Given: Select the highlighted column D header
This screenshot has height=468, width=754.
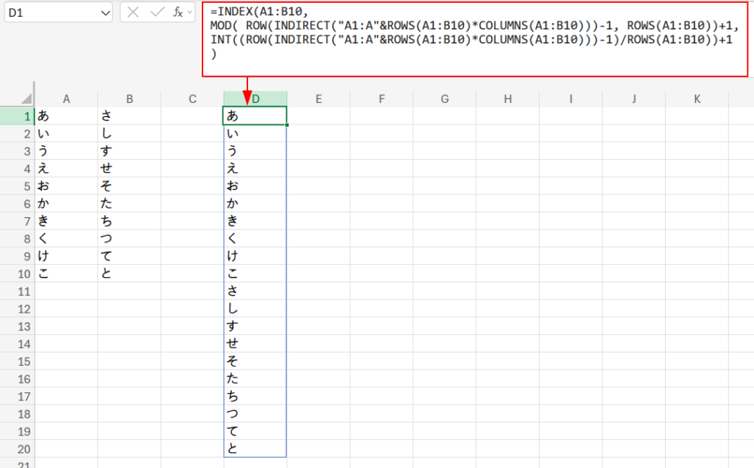Looking at the screenshot, I should [x=255, y=99].
